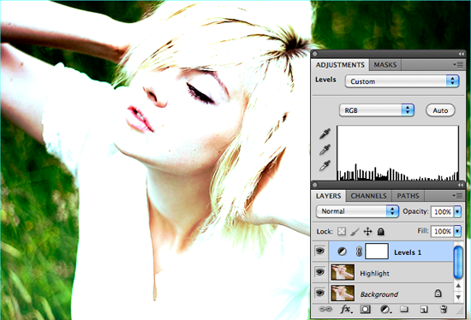The width and height of the screenshot is (471, 320).
Task: Click the Opacity value field
Action: point(442,211)
